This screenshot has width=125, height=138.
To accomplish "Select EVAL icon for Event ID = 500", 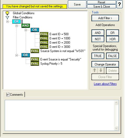I will (44, 34).
